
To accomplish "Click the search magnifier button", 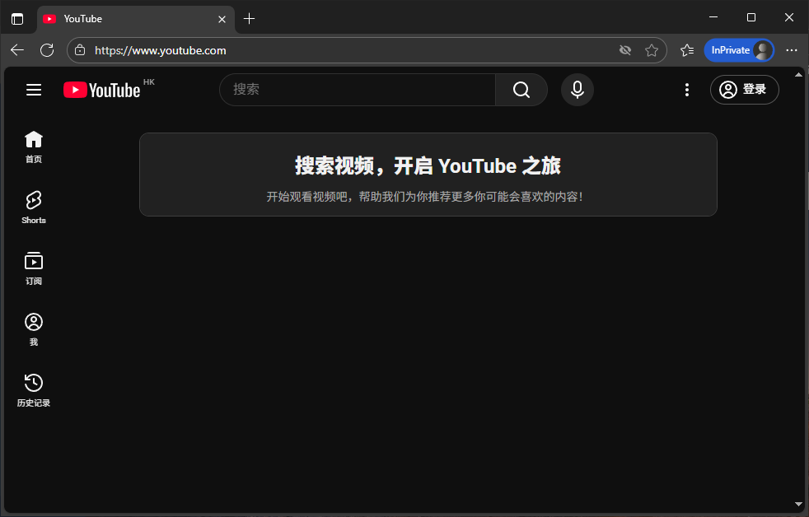I will pyautogui.click(x=521, y=90).
